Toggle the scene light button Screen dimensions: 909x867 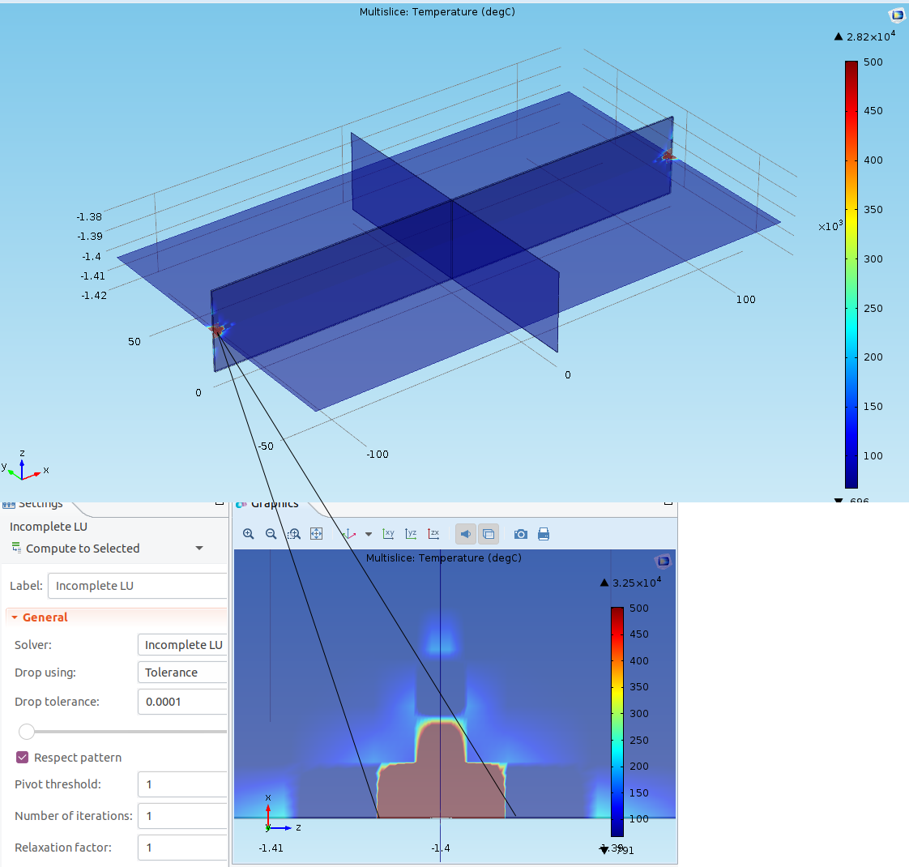(466, 534)
